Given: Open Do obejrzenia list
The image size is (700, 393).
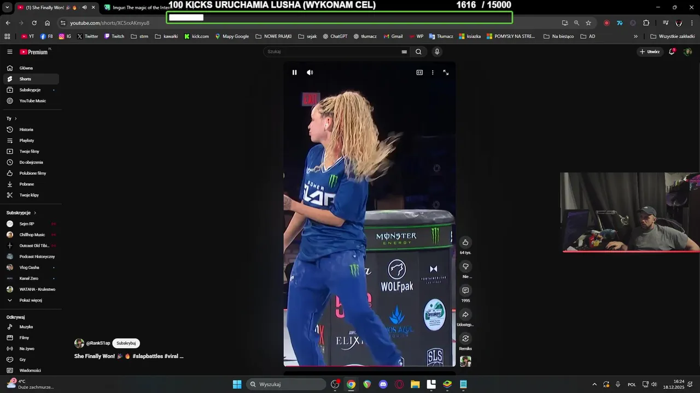Looking at the screenshot, I should click(x=31, y=162).
